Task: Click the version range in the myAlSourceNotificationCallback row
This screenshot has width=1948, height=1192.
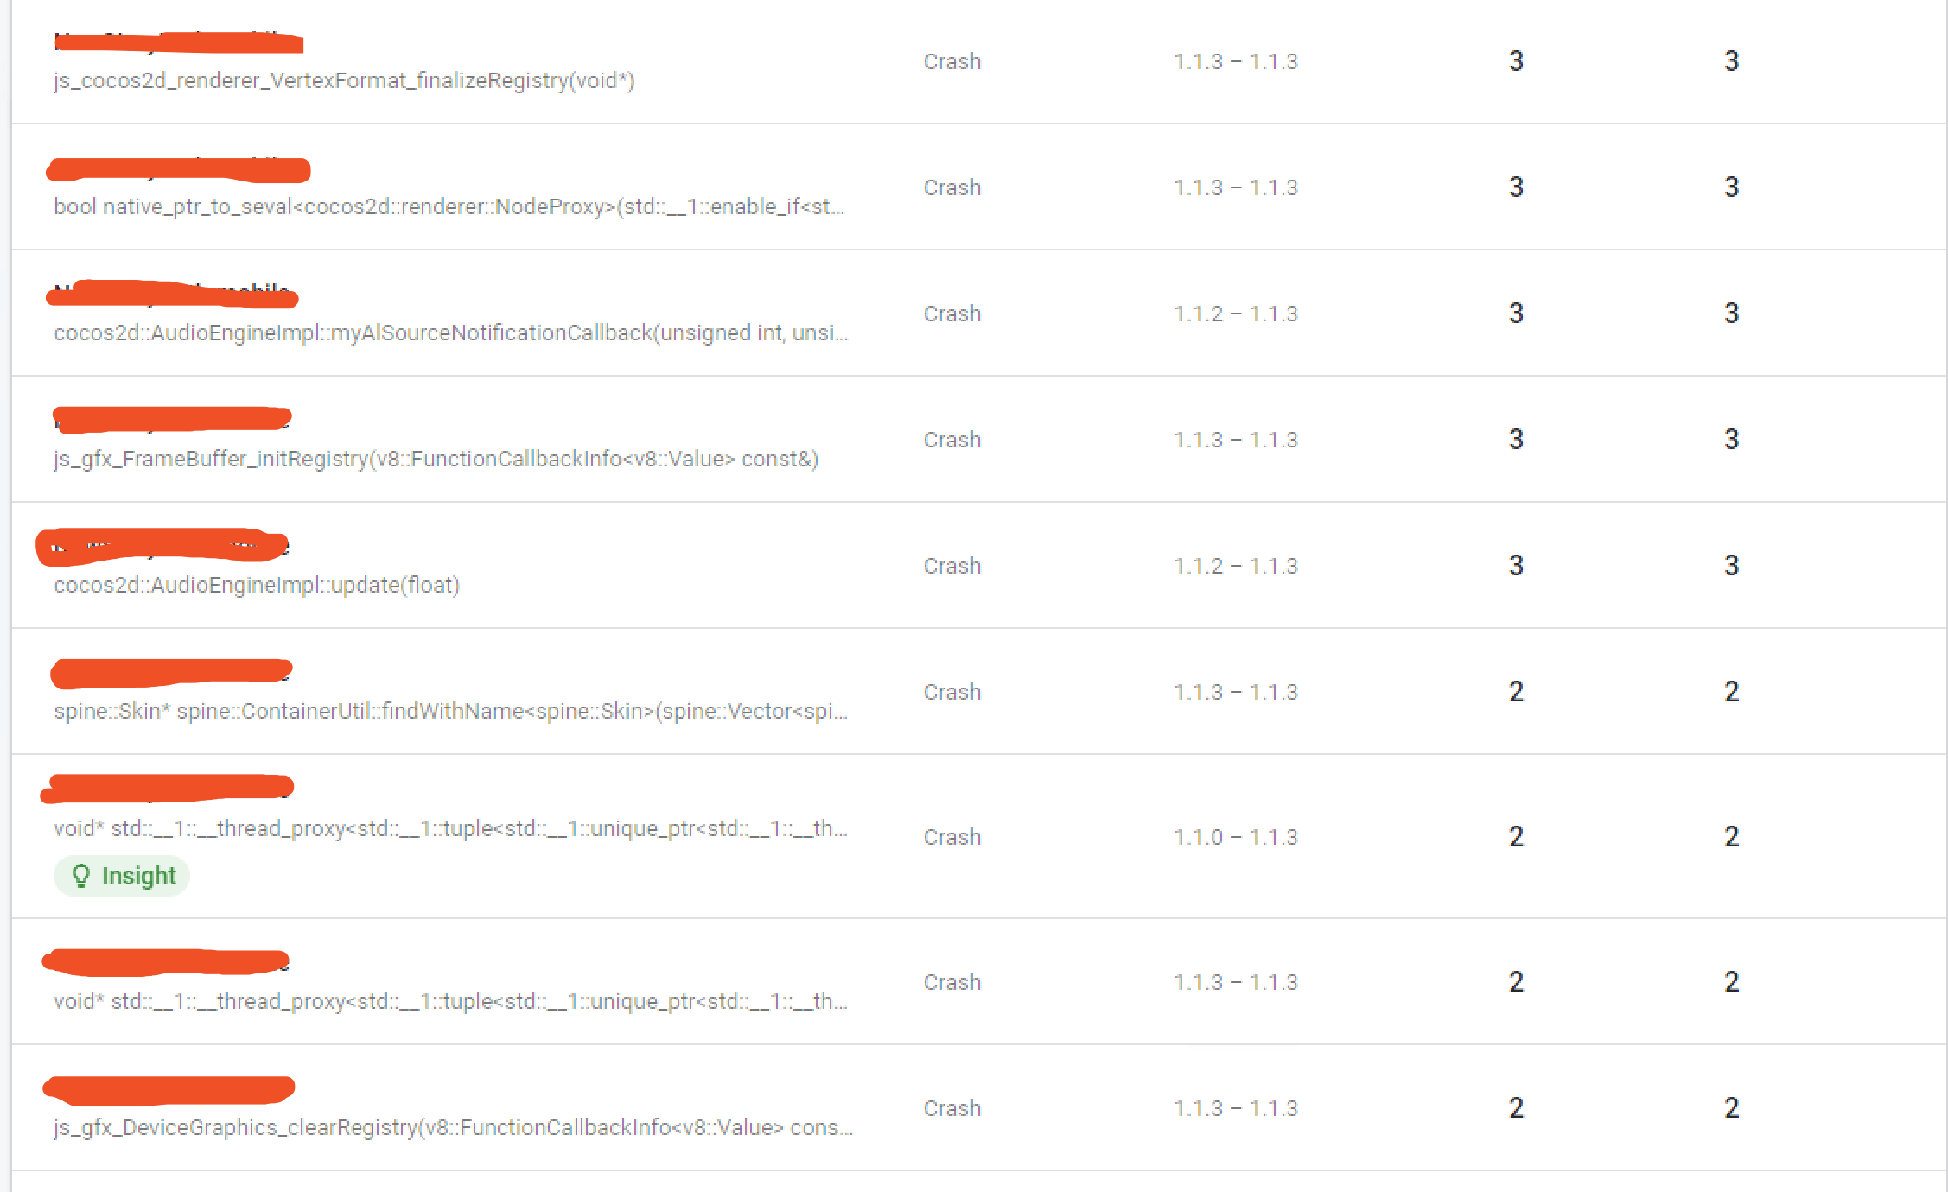Action: 1235,314
